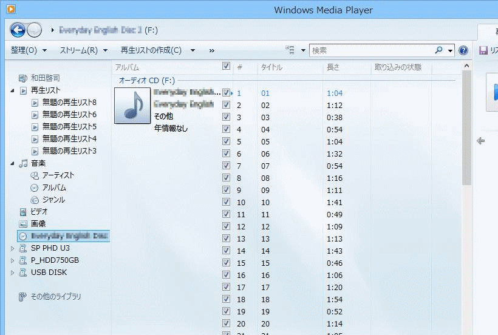
Task: Open the 再生リストの作成(C) menu
Action: coord(158,50)
